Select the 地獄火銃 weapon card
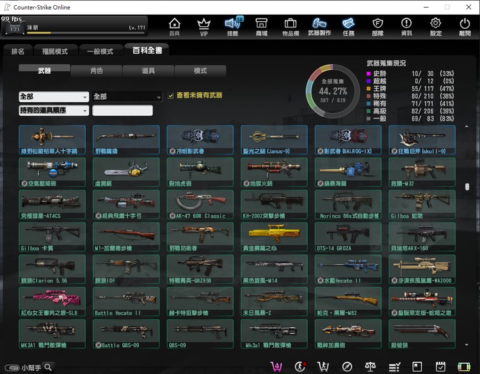480x374 pixels. coord(274,172)
